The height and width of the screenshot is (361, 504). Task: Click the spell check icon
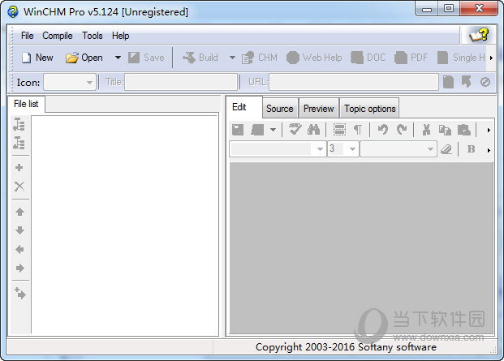pyautogui.click(x=295, y=130)
